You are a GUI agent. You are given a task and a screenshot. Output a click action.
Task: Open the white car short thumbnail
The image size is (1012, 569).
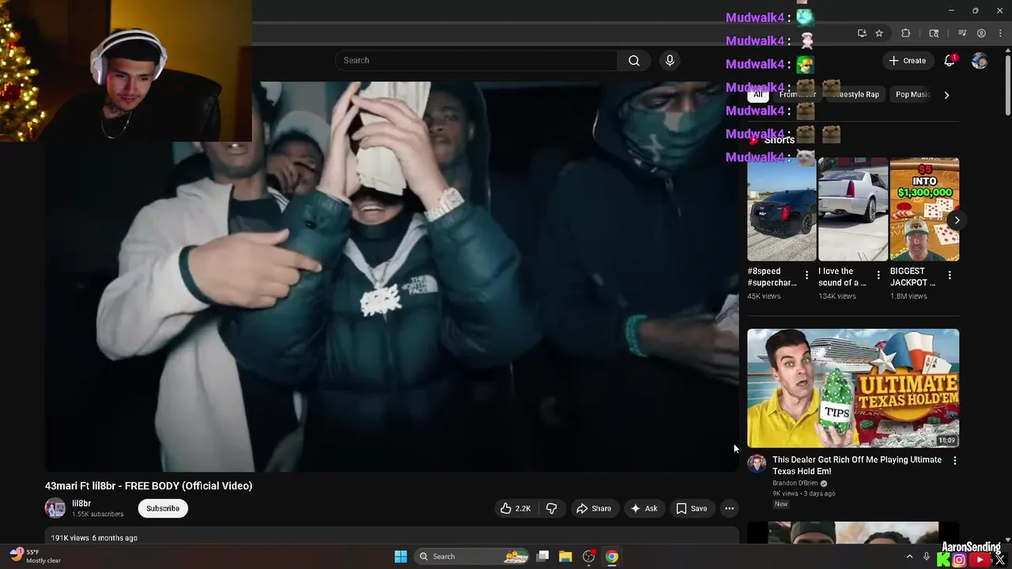pos(853,209)
